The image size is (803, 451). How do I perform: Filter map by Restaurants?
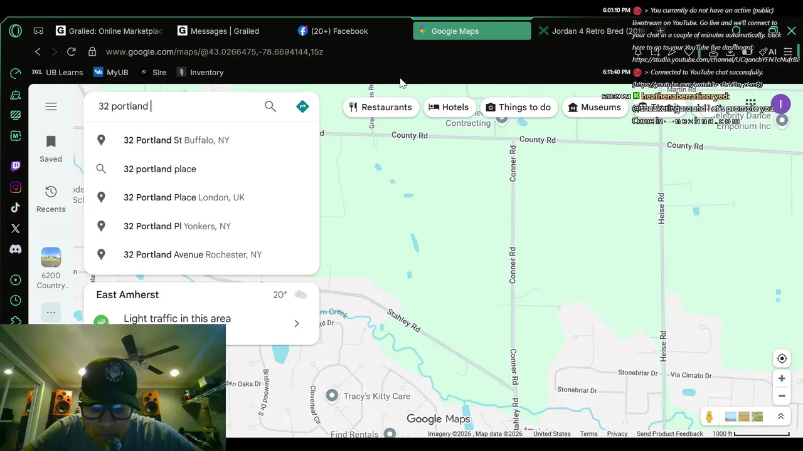tap(381, 107)
